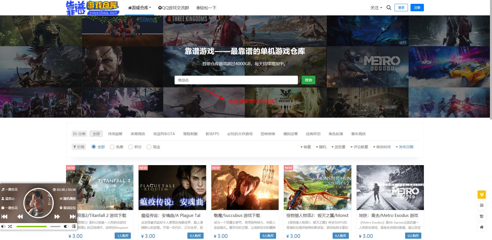Select the 现金 price radio button
The image size is (492, 240).
149,147
